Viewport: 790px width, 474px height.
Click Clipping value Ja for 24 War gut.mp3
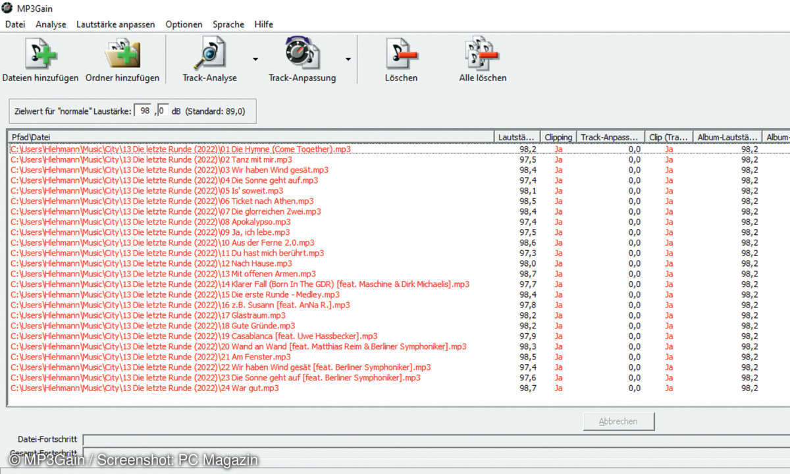click(x=558, y=388)
